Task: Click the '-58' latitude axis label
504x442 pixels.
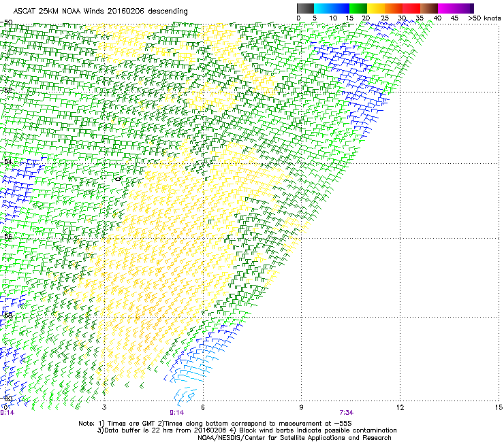Action: click(x=6, y=315)
